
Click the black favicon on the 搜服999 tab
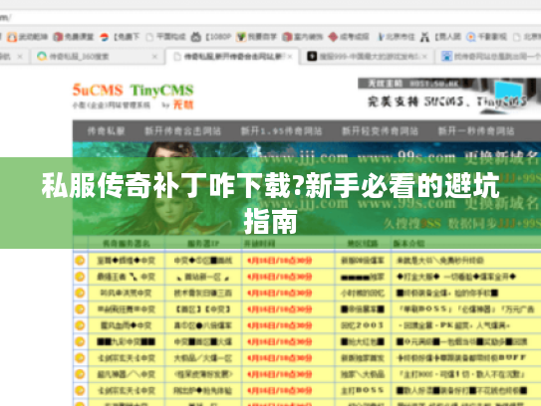[x=312, y=56]
